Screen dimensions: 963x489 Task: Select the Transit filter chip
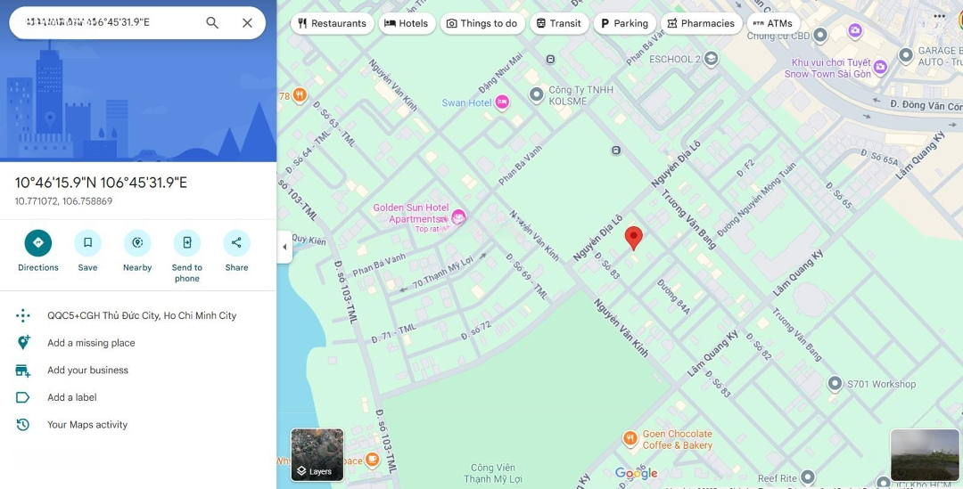click(x=559, y=23)
